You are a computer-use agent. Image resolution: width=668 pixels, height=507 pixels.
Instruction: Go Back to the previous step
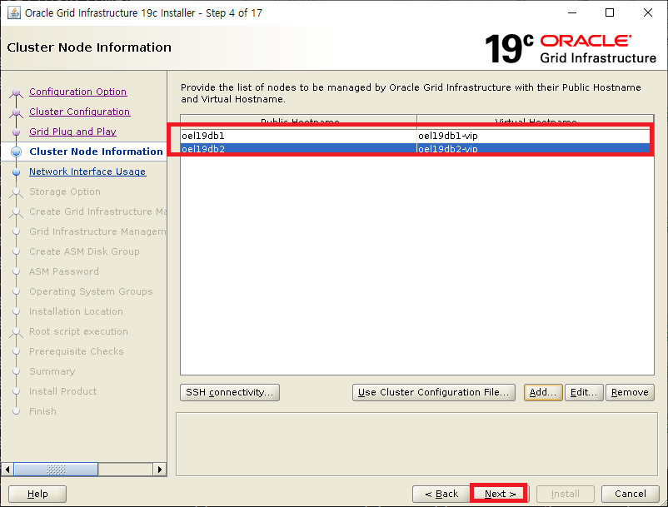441,495
